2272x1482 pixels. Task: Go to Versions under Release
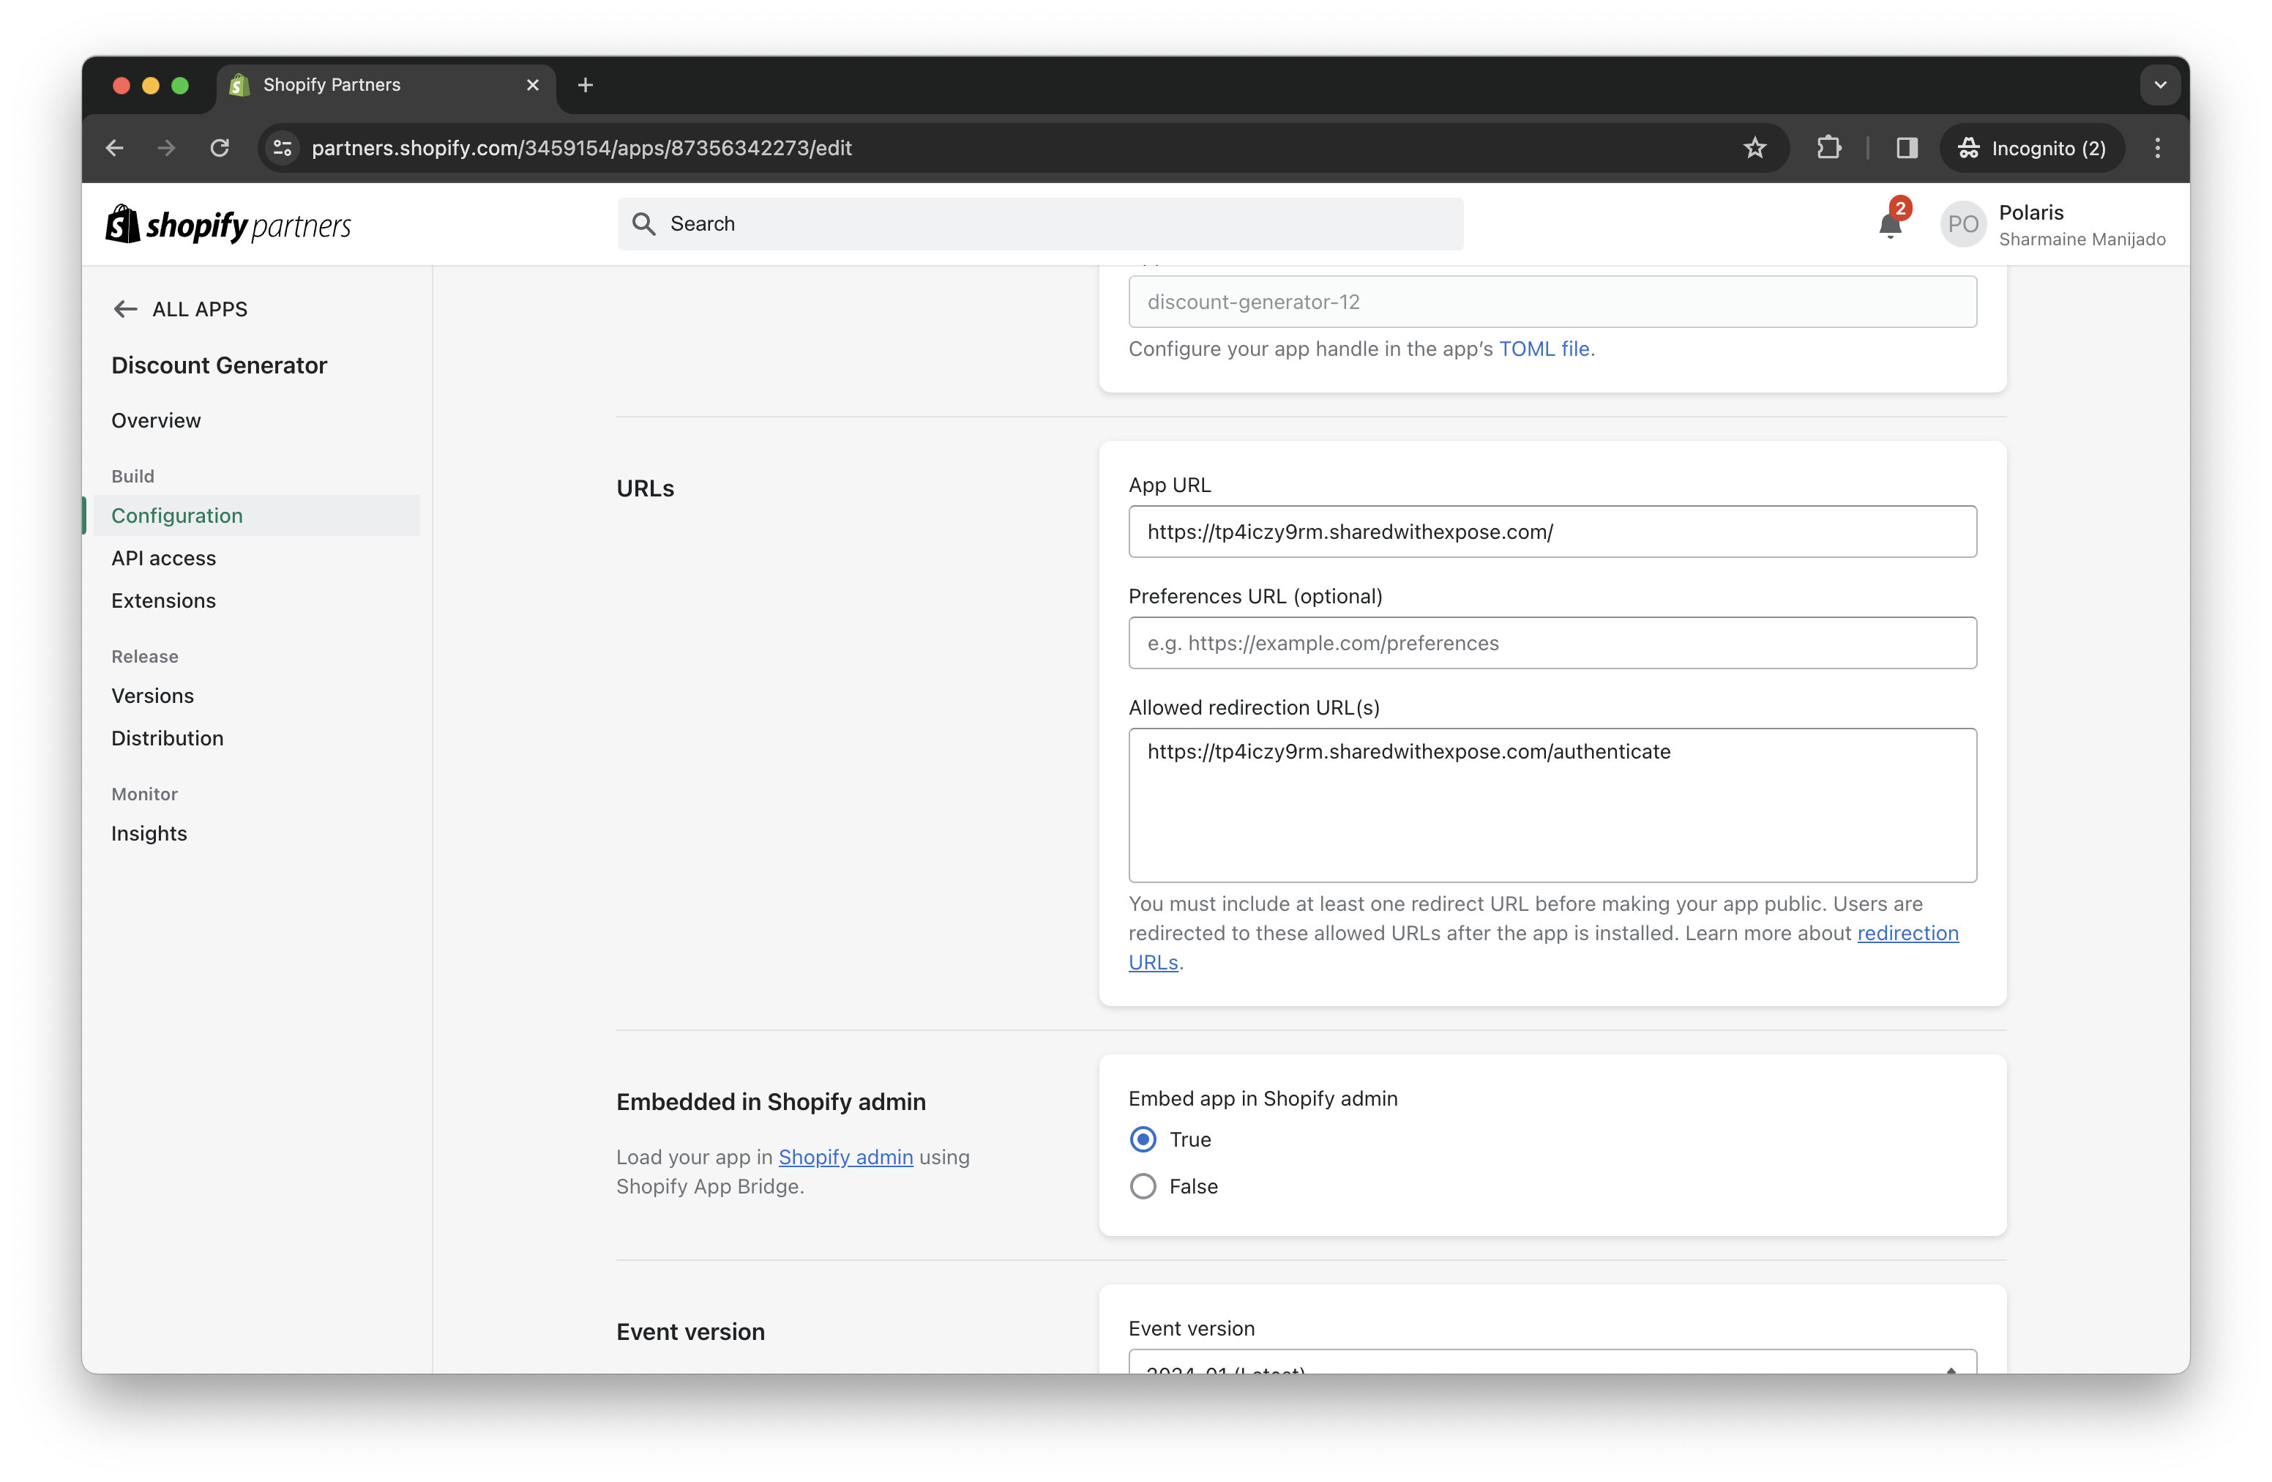[153, 695]
